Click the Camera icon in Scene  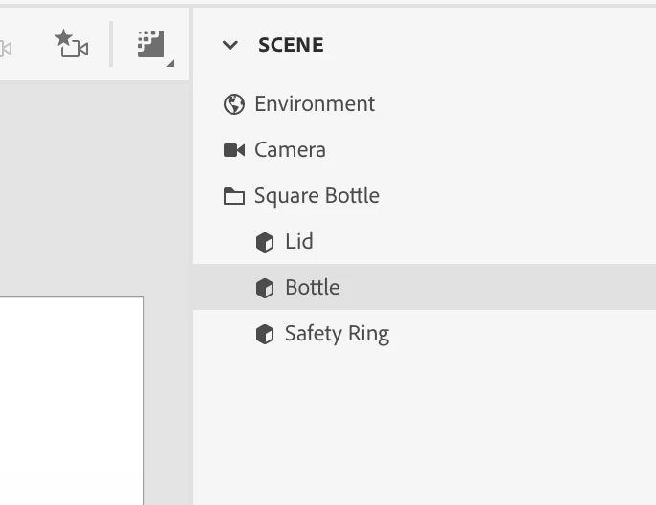pyautogui.click(x=234, y=150)
